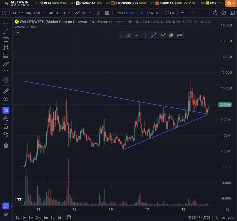Select the 4h timeframe

51,13
